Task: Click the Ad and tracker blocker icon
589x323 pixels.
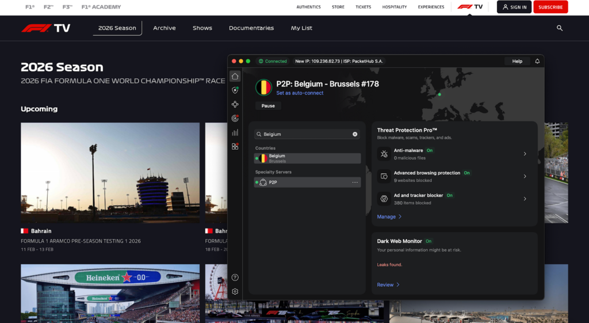Action: (x=384, y=199)
